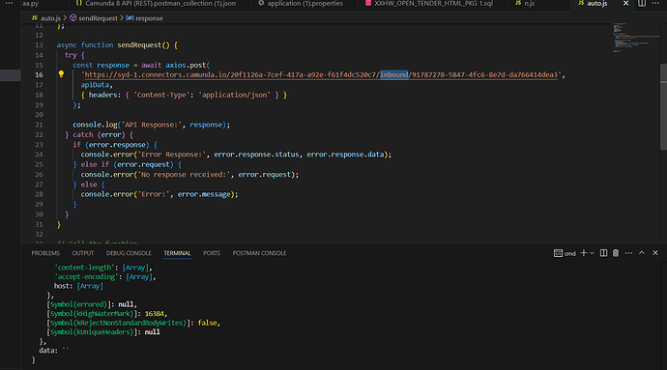Select the TERMINAL panel tab
This screenshot has width=667, height=370.
(178, 253)
